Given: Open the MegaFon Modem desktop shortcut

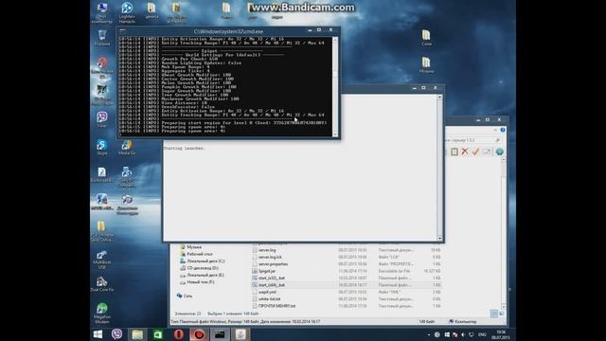Looking at the screenshot, I should coord(102,314).
